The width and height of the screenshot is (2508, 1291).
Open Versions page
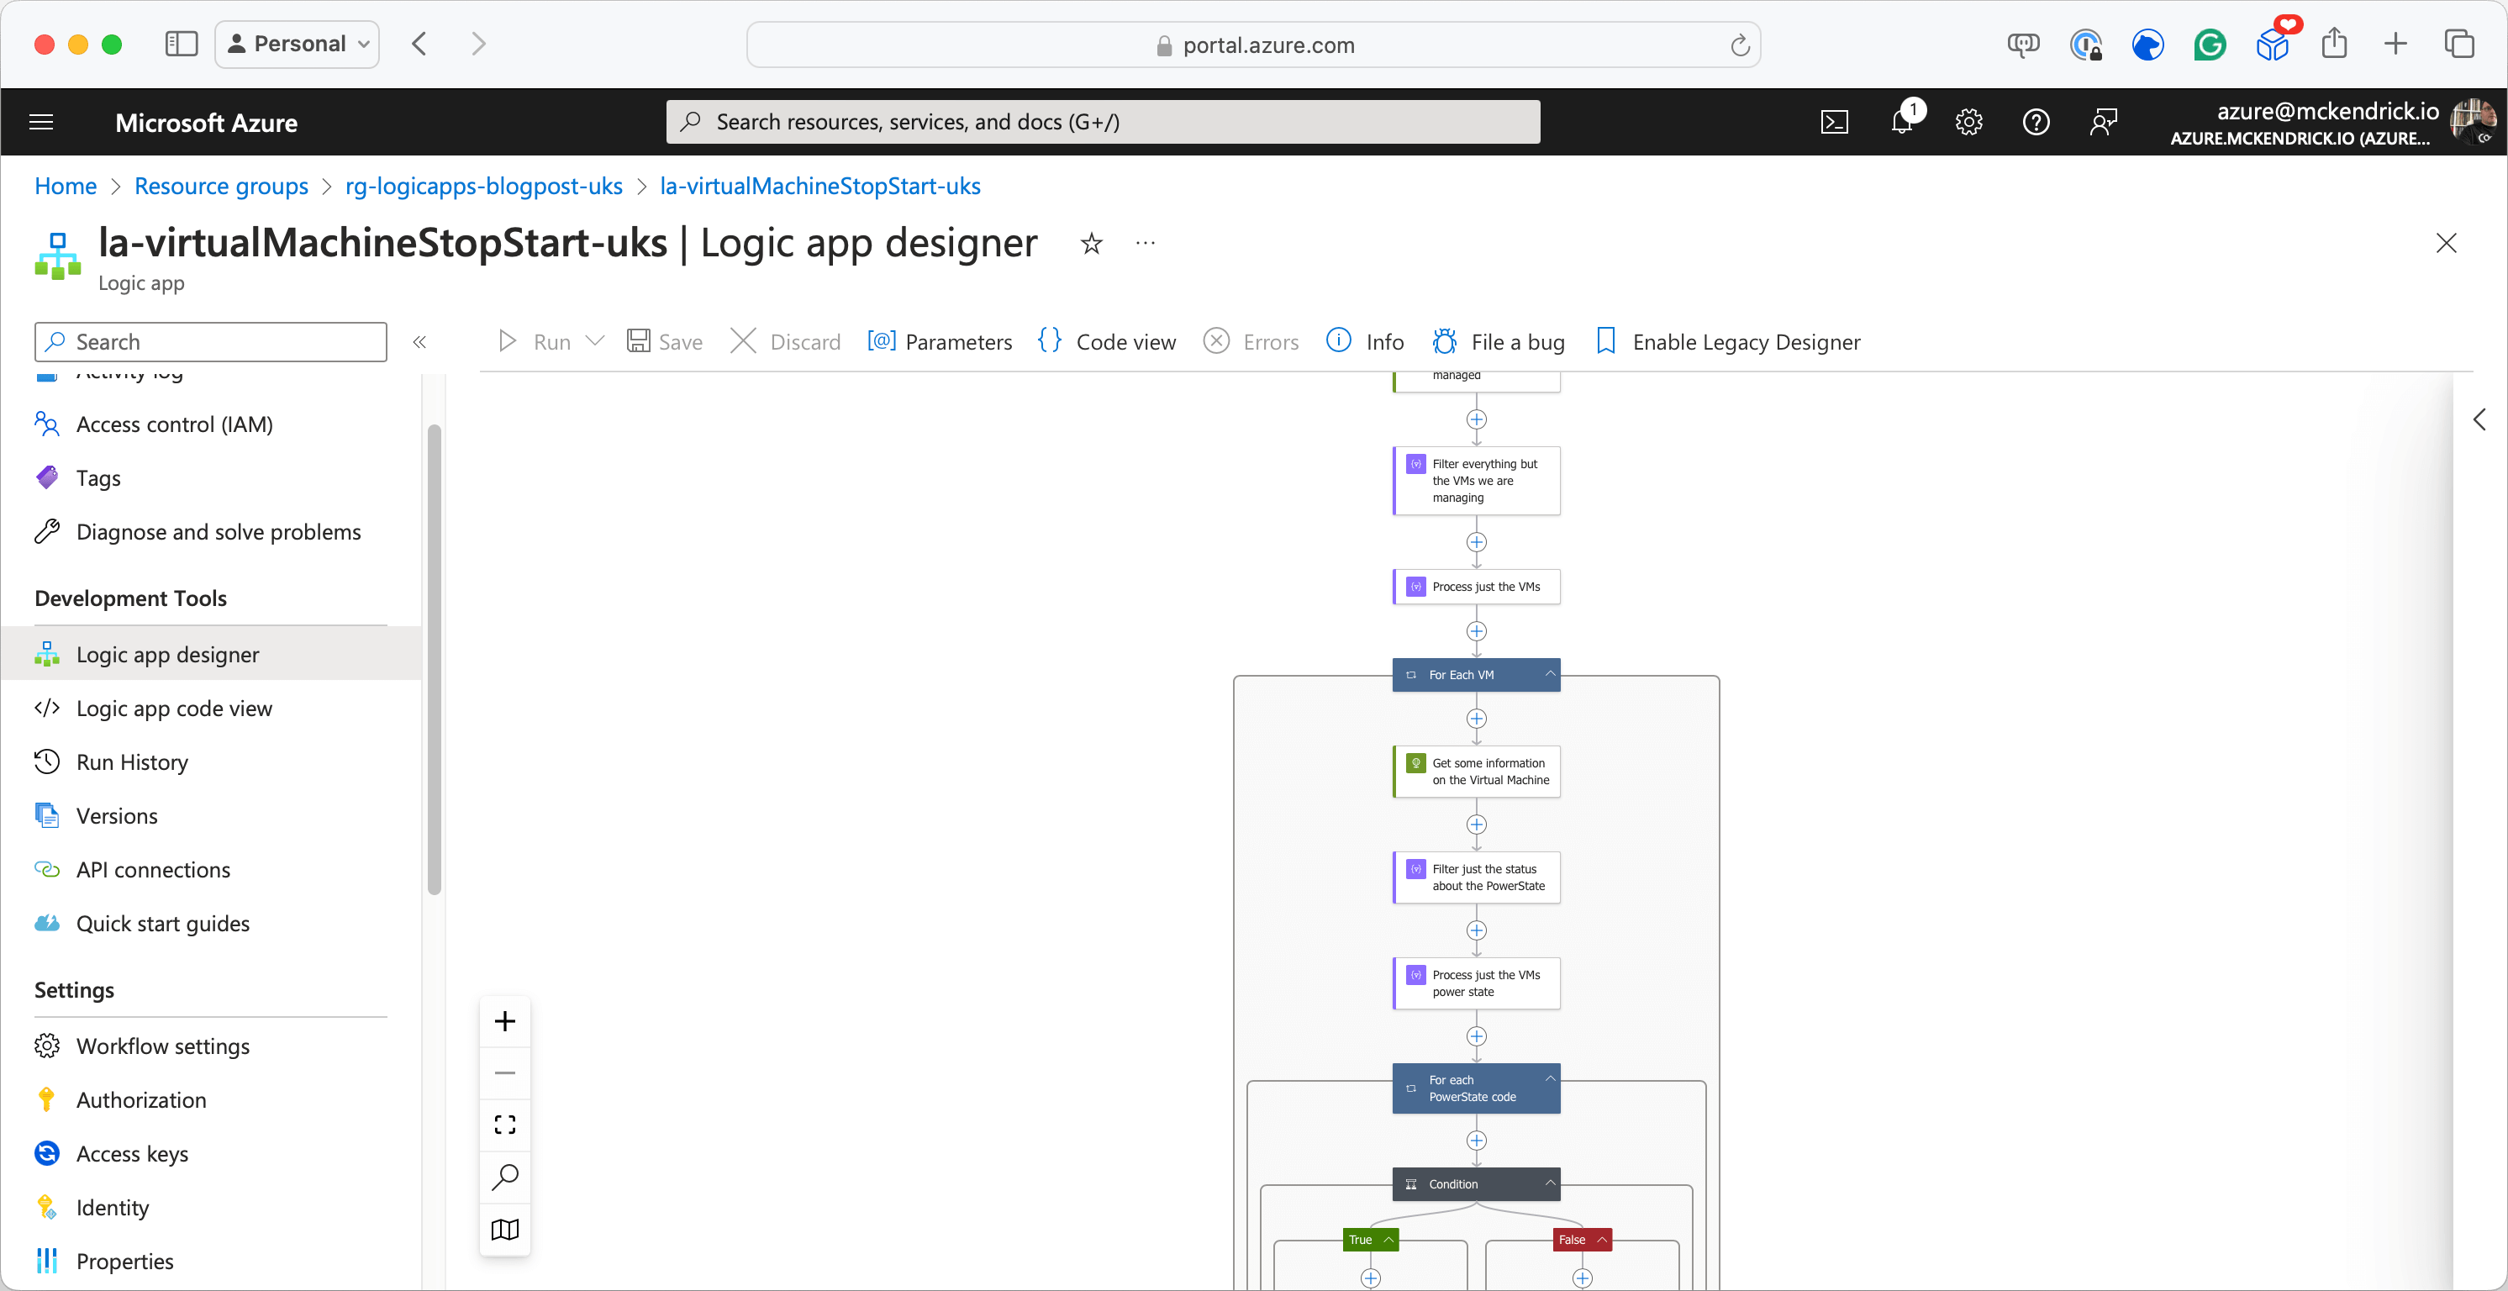tap(117, 815)
